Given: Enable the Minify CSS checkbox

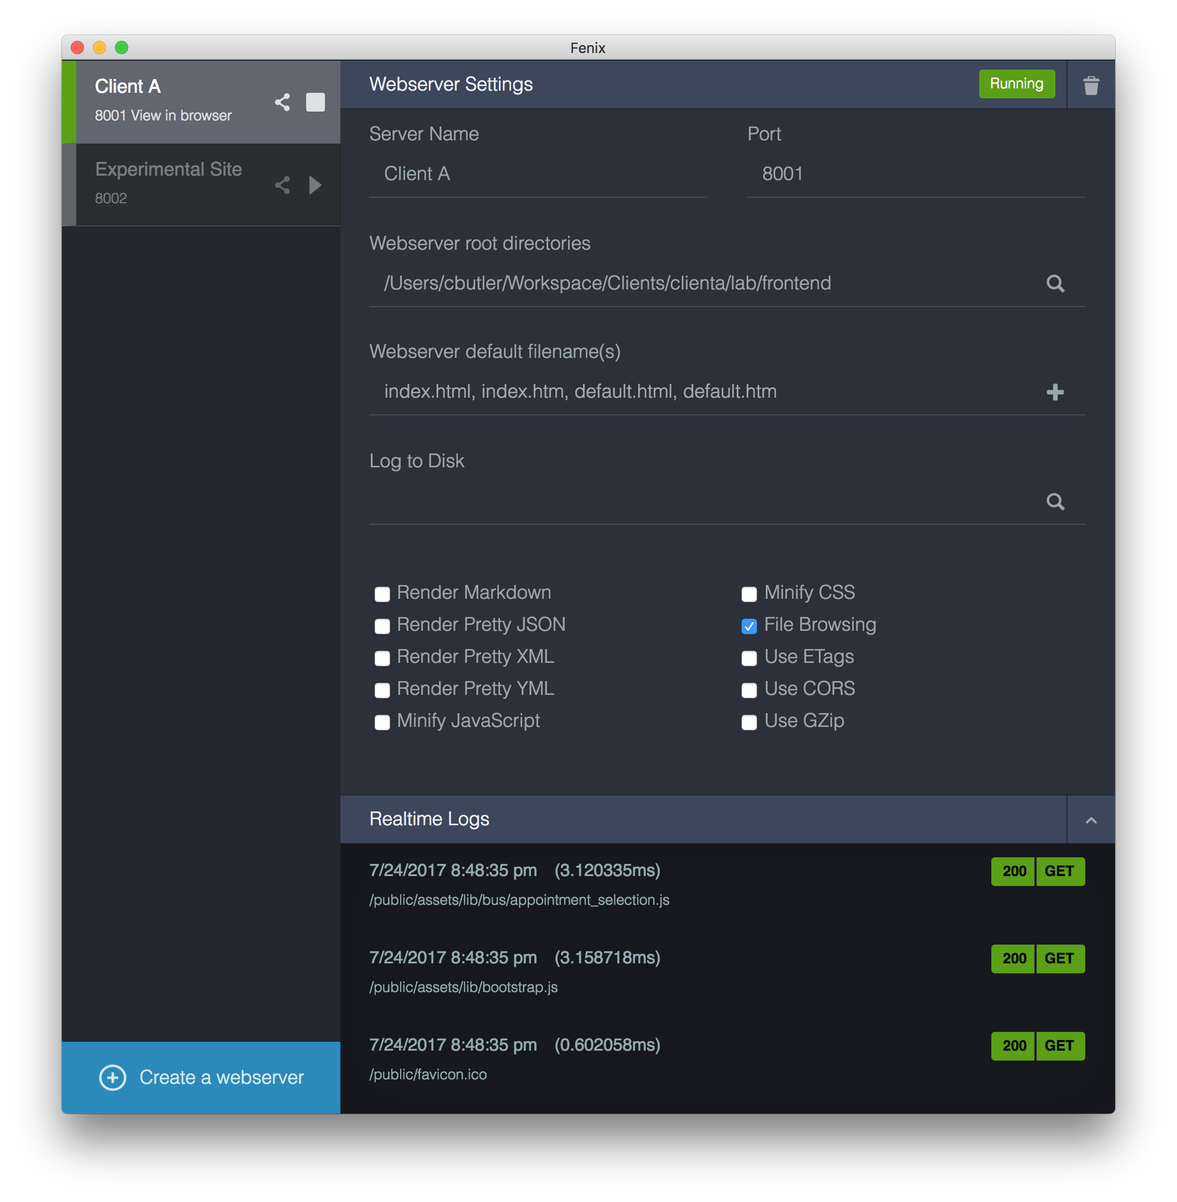Looking at the screenshot, I should (748, 592).
